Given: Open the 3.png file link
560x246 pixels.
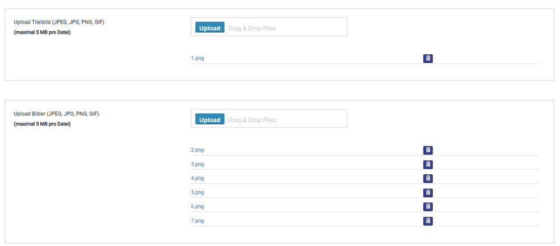Looking at the screenshot, I should coord(198,164).
